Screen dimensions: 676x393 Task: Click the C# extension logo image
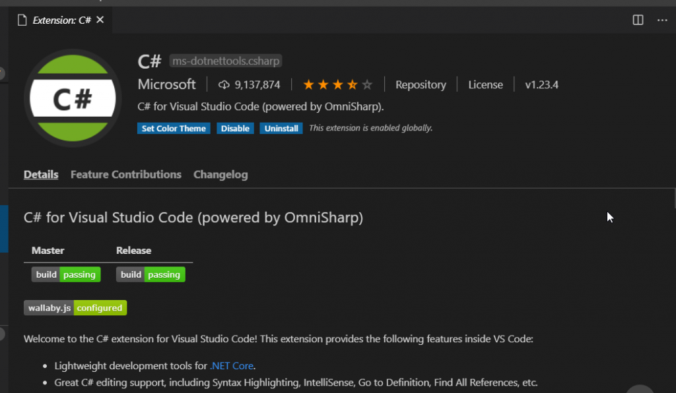(73, 98)
